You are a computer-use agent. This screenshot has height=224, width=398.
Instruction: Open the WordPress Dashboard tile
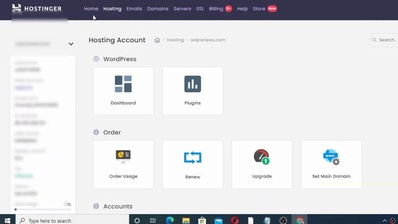click(x=123, y=91)
